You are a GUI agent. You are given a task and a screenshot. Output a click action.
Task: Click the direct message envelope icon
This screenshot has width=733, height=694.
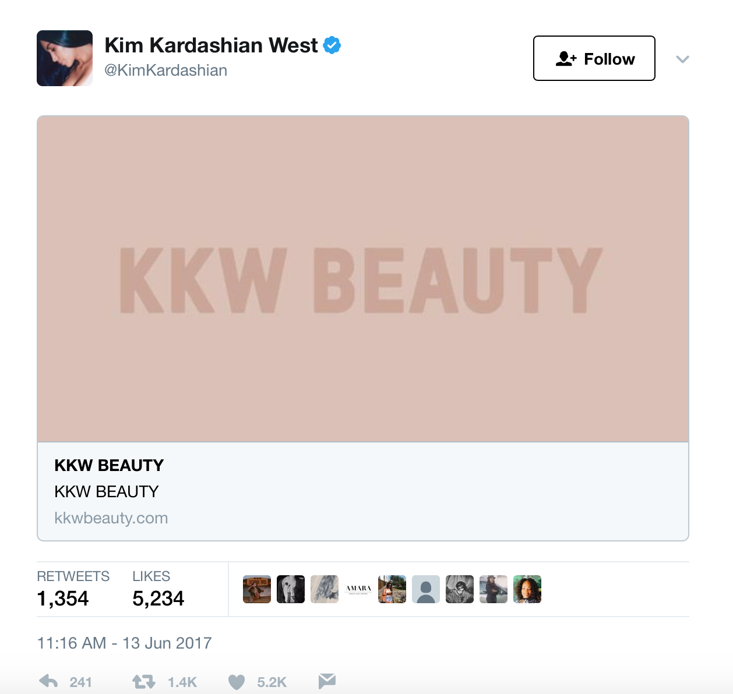point(327,681)
